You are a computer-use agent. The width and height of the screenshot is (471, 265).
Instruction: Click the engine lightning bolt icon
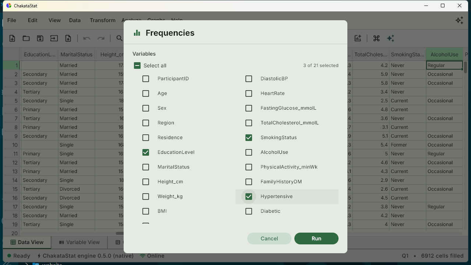[x=39, y=255]
